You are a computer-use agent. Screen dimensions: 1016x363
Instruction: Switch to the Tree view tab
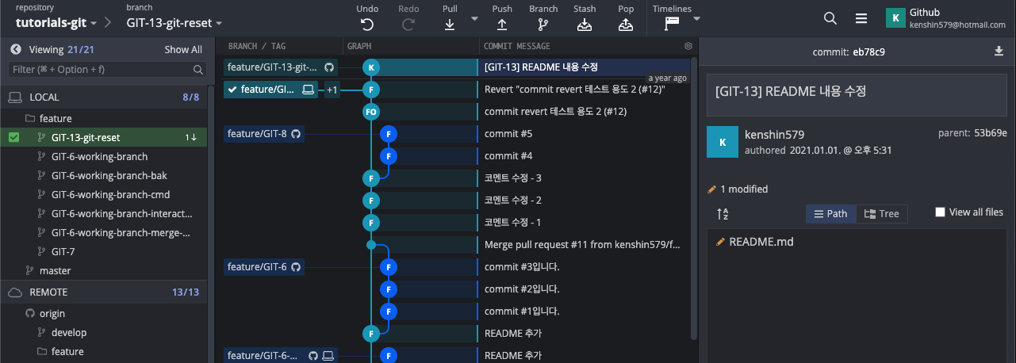click(x=881, y=214)
